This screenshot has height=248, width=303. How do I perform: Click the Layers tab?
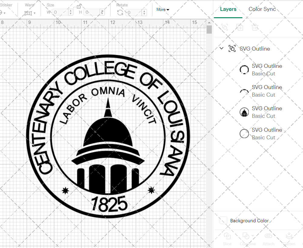(x=228, y=9)
